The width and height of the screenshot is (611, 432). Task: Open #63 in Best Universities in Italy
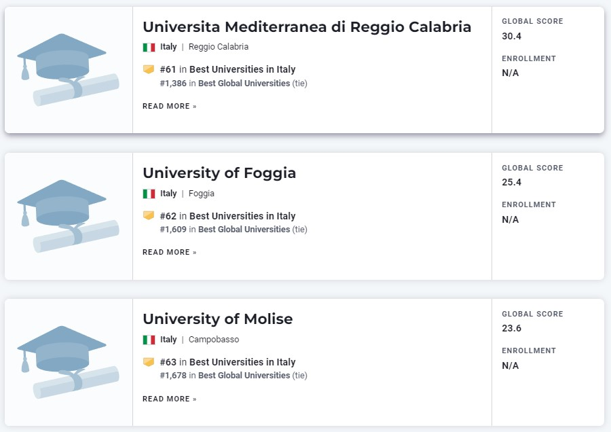[227, 362]
